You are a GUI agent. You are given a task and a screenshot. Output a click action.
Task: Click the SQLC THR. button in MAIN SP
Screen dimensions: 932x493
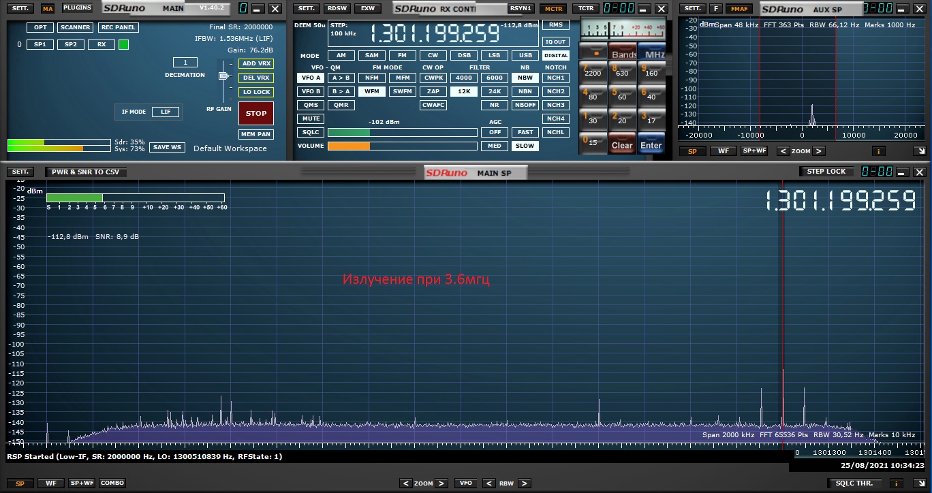(x=854, y=483)
